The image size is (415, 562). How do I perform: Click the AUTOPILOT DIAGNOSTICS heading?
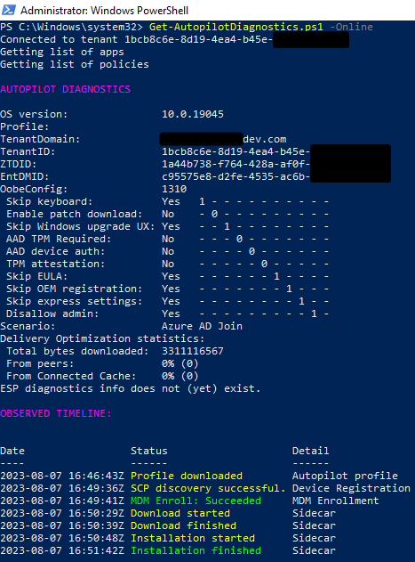(x=66, y=89)
